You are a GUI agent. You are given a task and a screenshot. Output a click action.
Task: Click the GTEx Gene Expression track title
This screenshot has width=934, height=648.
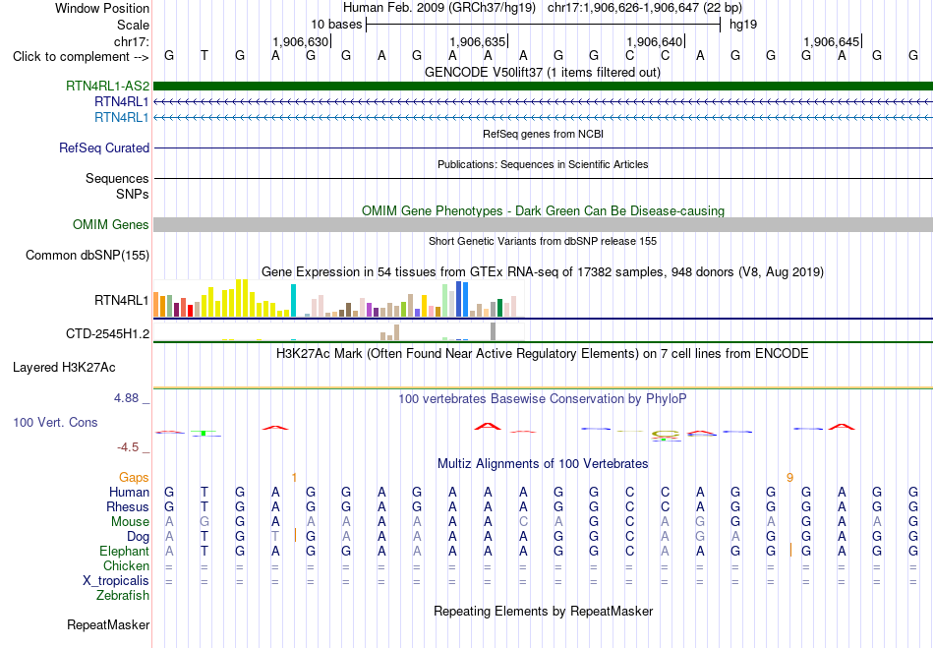[543, 272]
